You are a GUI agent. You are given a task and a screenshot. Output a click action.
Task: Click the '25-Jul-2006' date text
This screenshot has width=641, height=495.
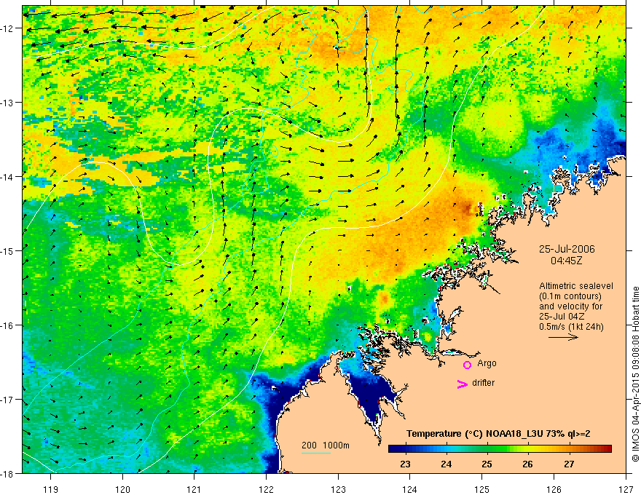[x=567, y=249]
